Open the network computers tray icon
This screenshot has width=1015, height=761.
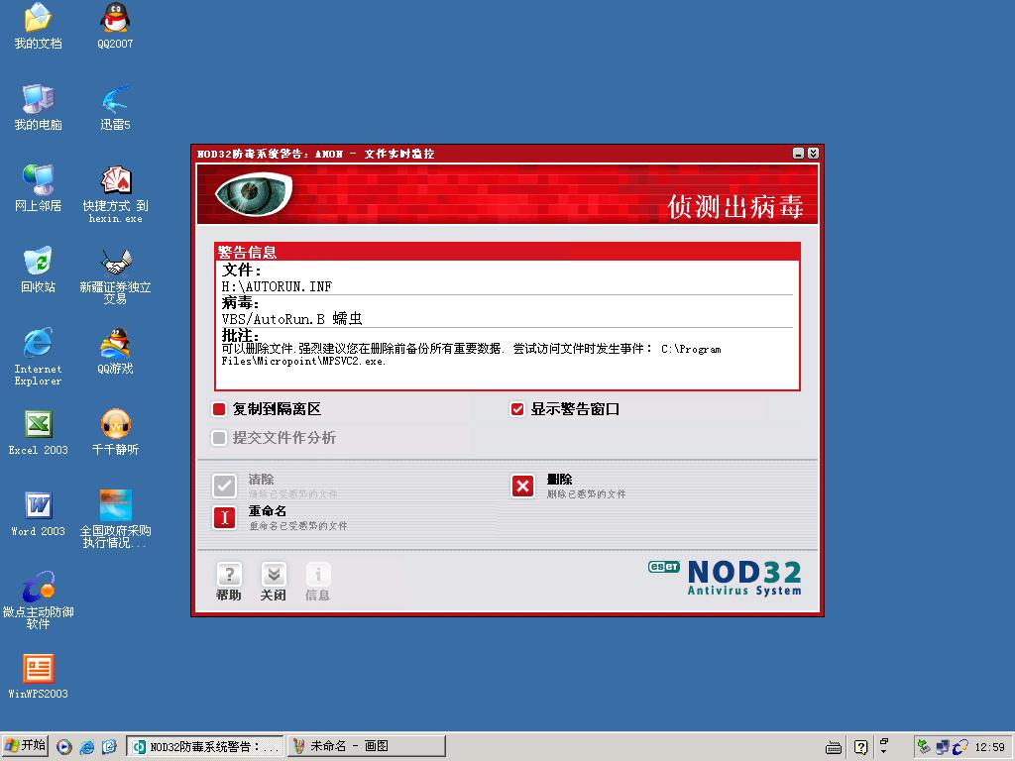[x=942, y=747]
